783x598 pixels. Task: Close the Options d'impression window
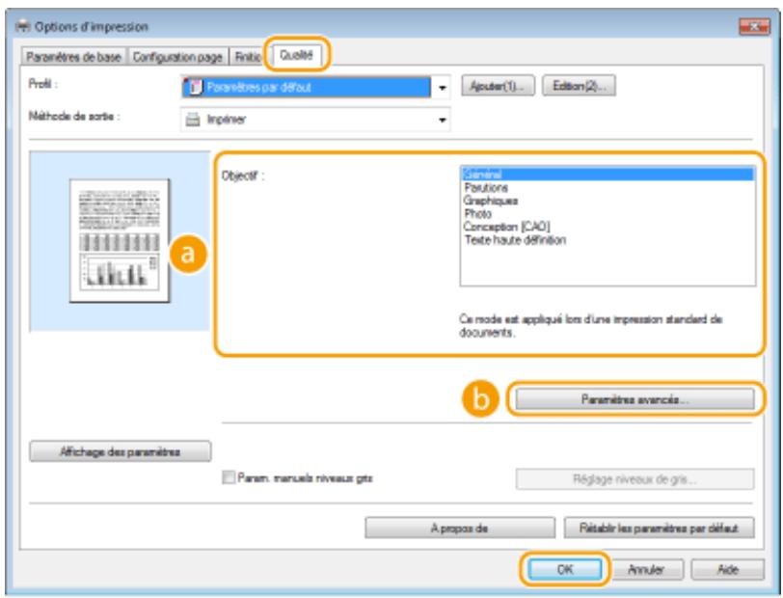[754, 26]
